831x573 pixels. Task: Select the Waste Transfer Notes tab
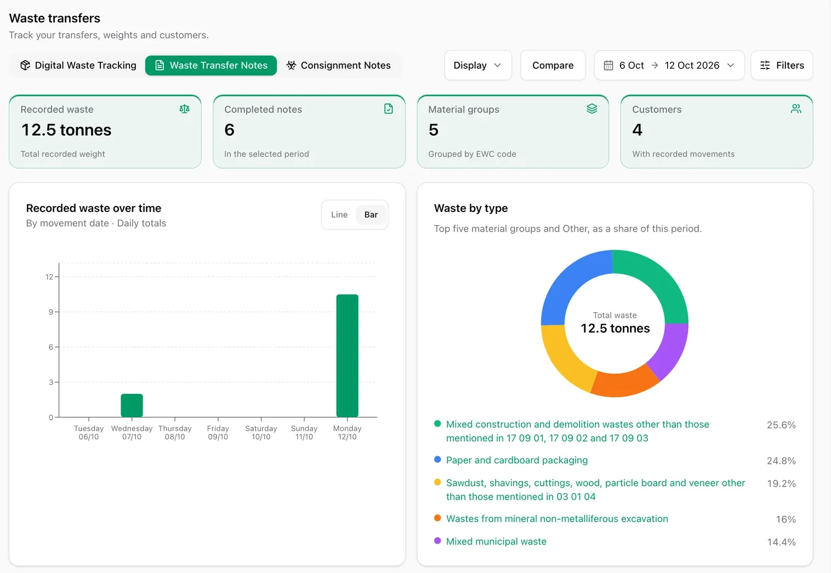tap(211, 65)
